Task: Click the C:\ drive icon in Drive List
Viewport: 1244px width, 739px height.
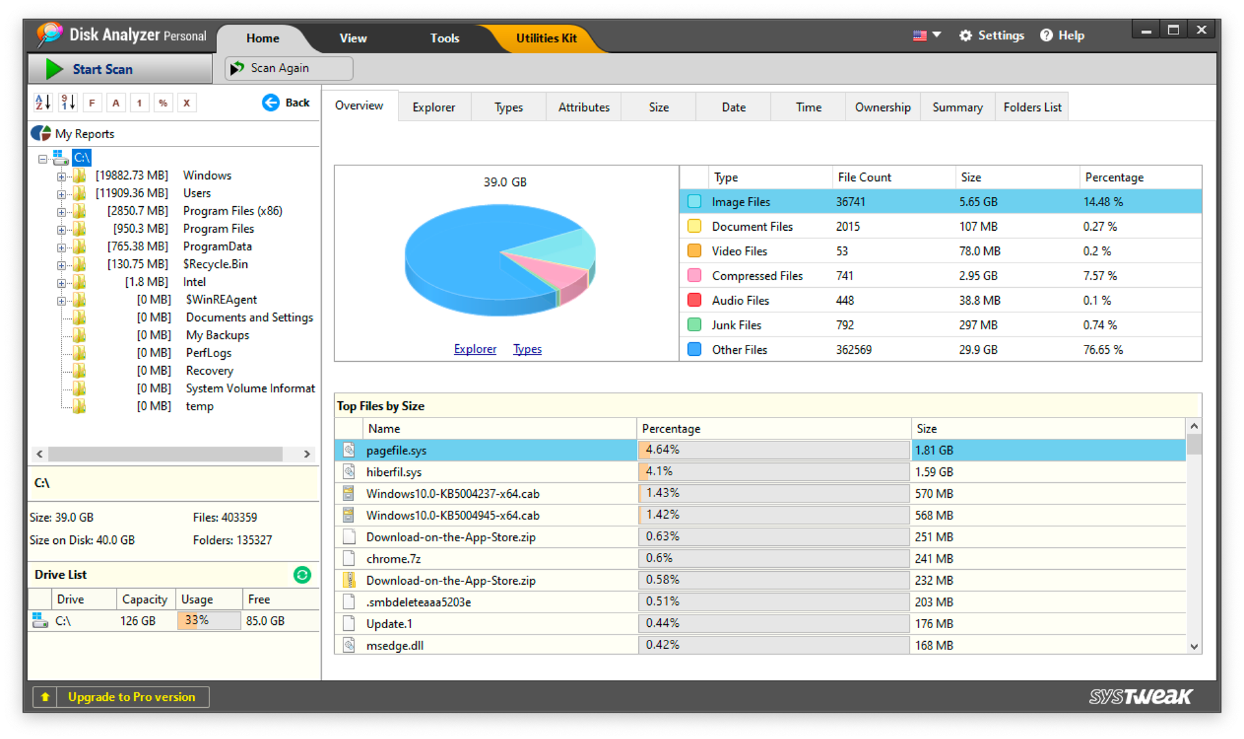Action: 40,620
